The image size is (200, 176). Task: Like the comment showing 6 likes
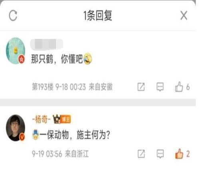[x=179, y=87]
